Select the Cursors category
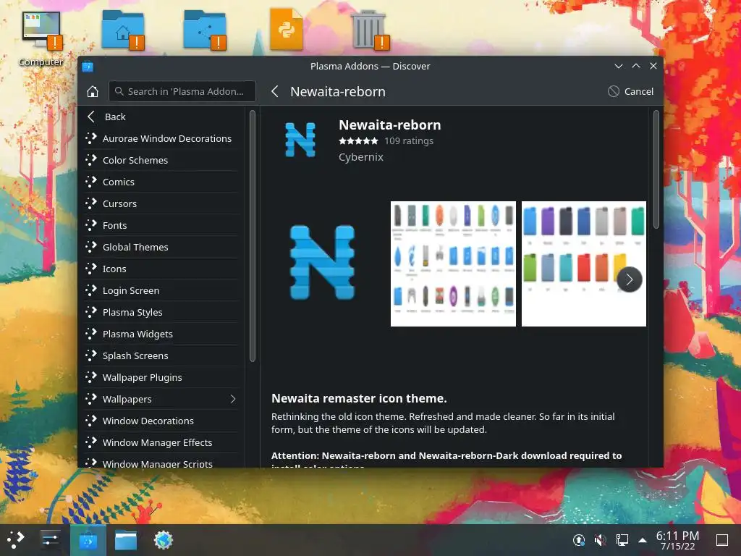The width and height of the screenshot is (741, 556). [x=161, y=203]
